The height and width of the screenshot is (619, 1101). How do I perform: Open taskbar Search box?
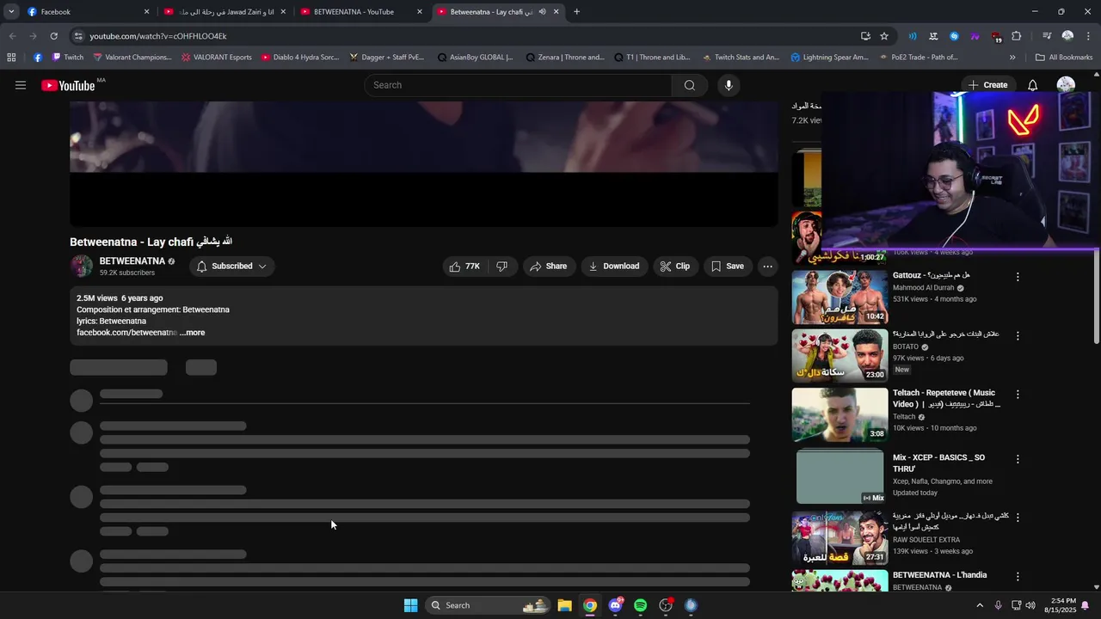(x=489, y=605)
